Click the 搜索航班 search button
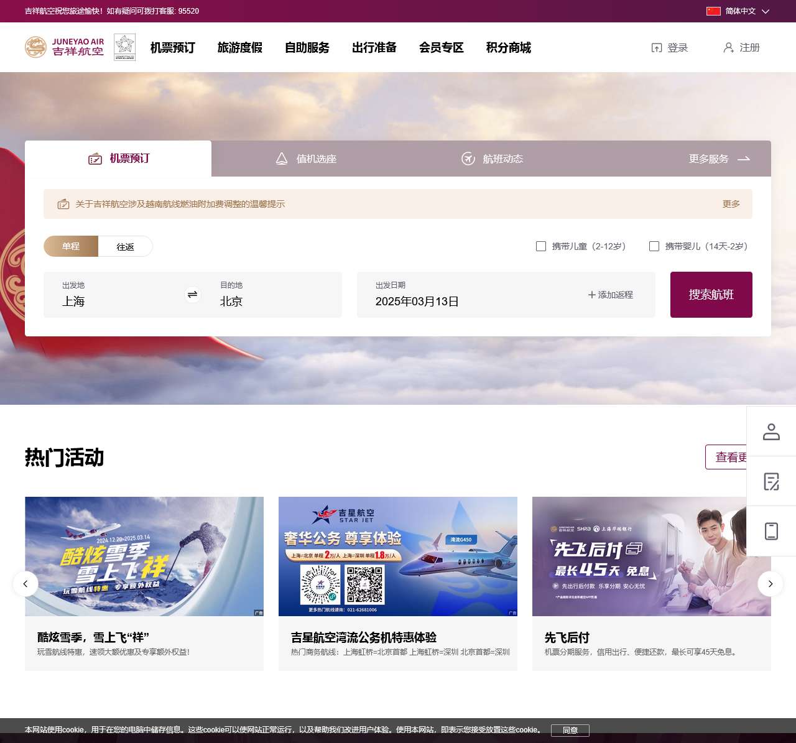The image size is (796, 743). coord(711,295)
